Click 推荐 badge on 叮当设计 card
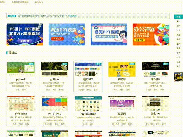The height and width of the screenshot is (137, 183). point(166,64)
